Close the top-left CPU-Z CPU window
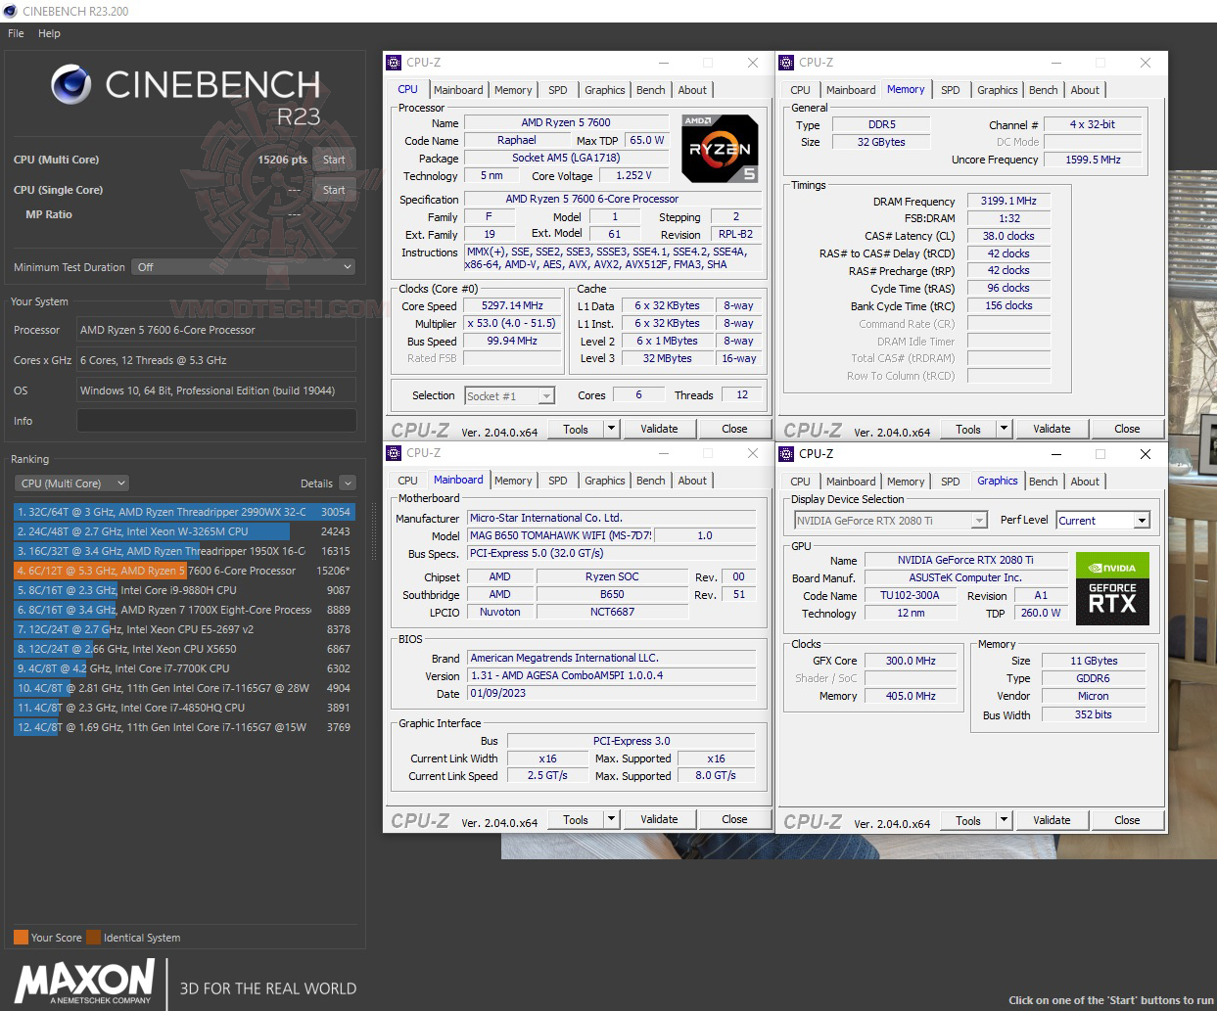 pyautogui.click(x=752, y=63)
